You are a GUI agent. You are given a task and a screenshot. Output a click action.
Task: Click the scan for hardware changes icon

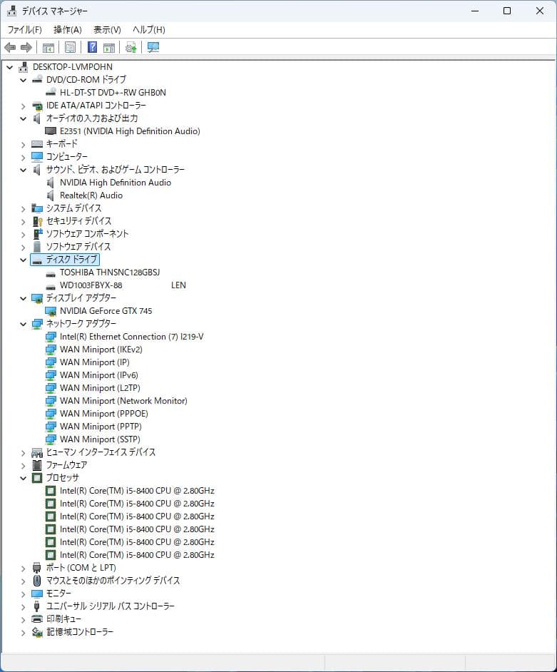point(153,47)
